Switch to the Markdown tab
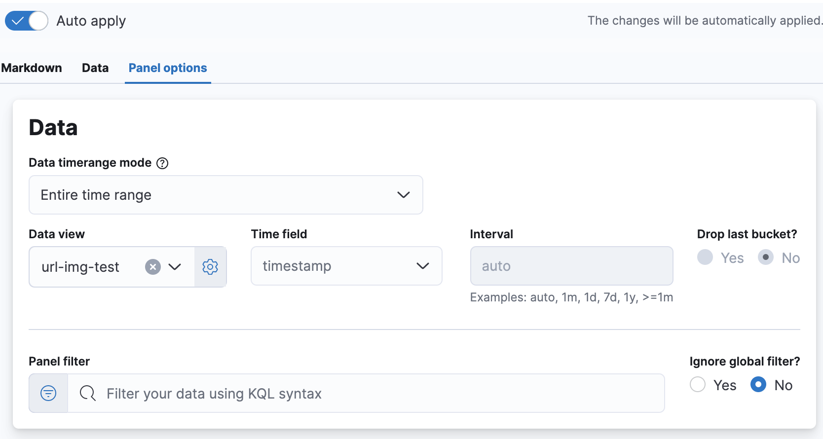Image resolution: width=823 pixels, height=439 pixels. [x=32, y=68]
